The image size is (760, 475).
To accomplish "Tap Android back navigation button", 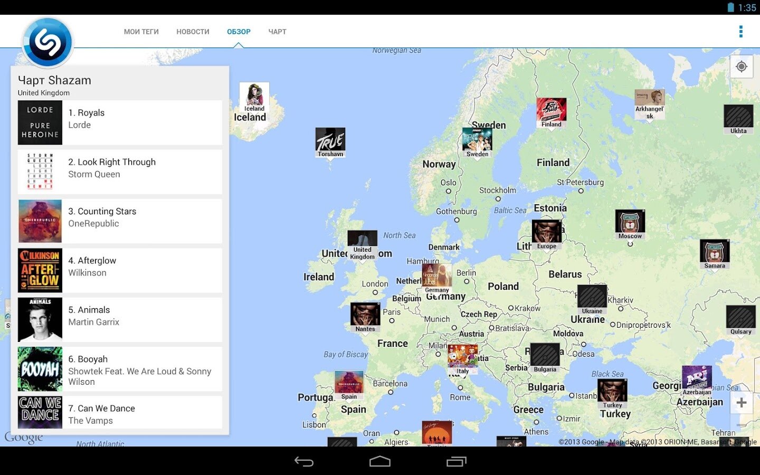I will [x=304, y=462].
